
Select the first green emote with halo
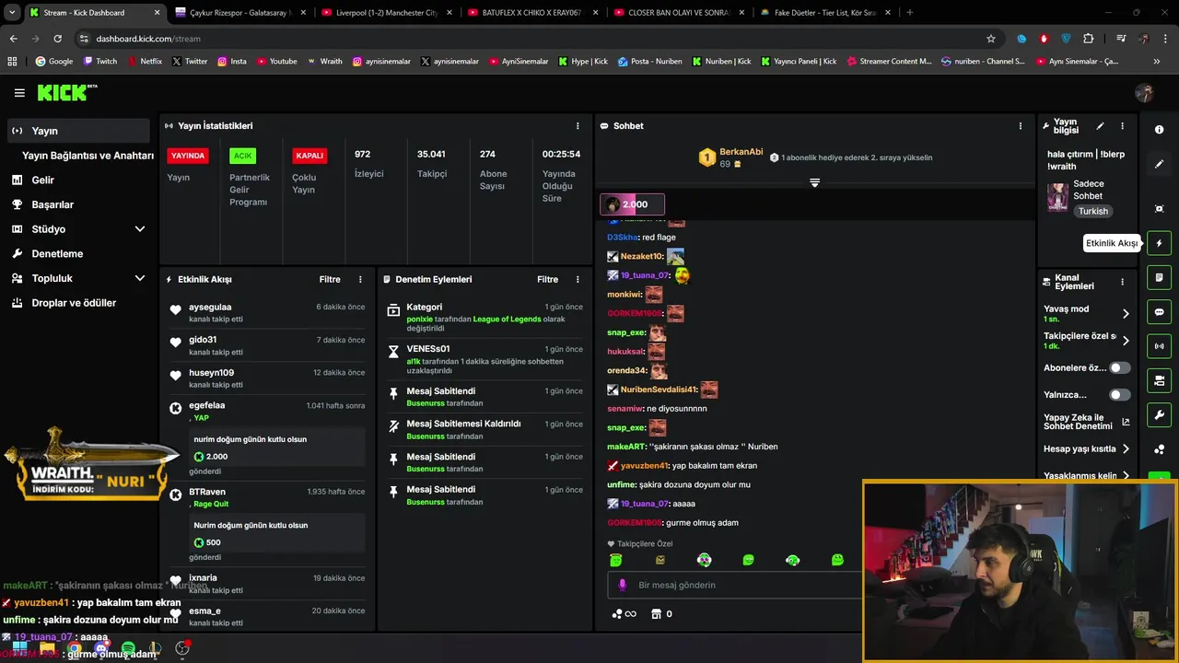tap(615, 560)
